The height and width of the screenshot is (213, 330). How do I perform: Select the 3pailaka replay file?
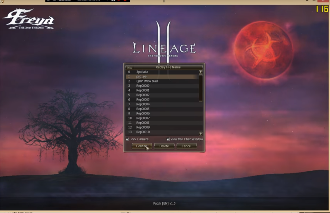(x=162, y=72)
